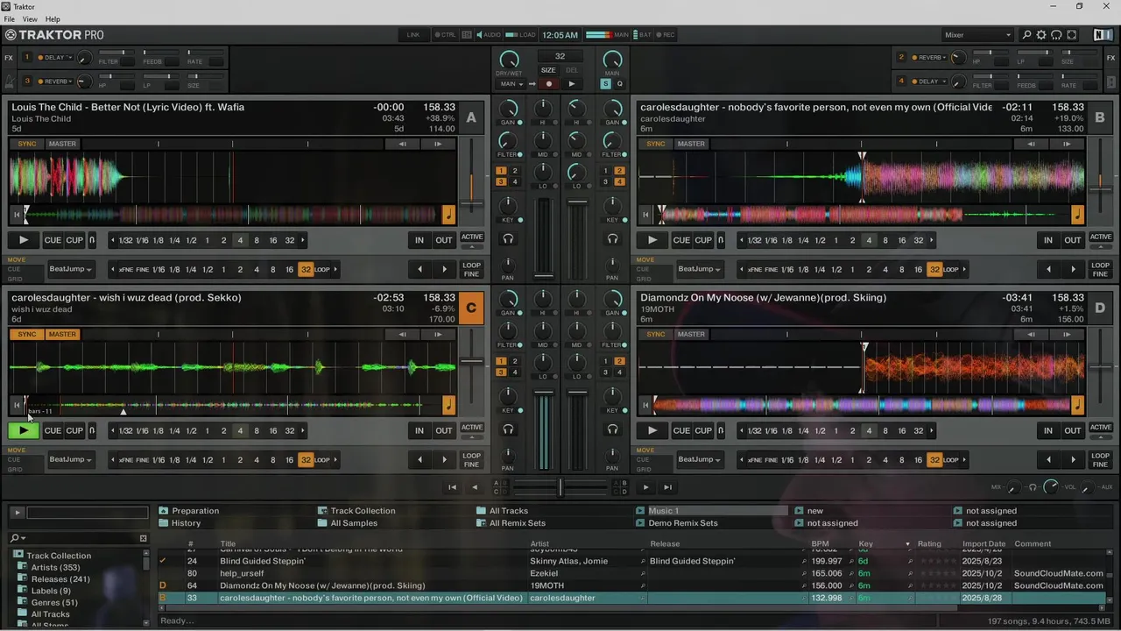1121x631 pixels.
Task: Click Deck B flux mode icon beside CUP
Action: point(721,240)
